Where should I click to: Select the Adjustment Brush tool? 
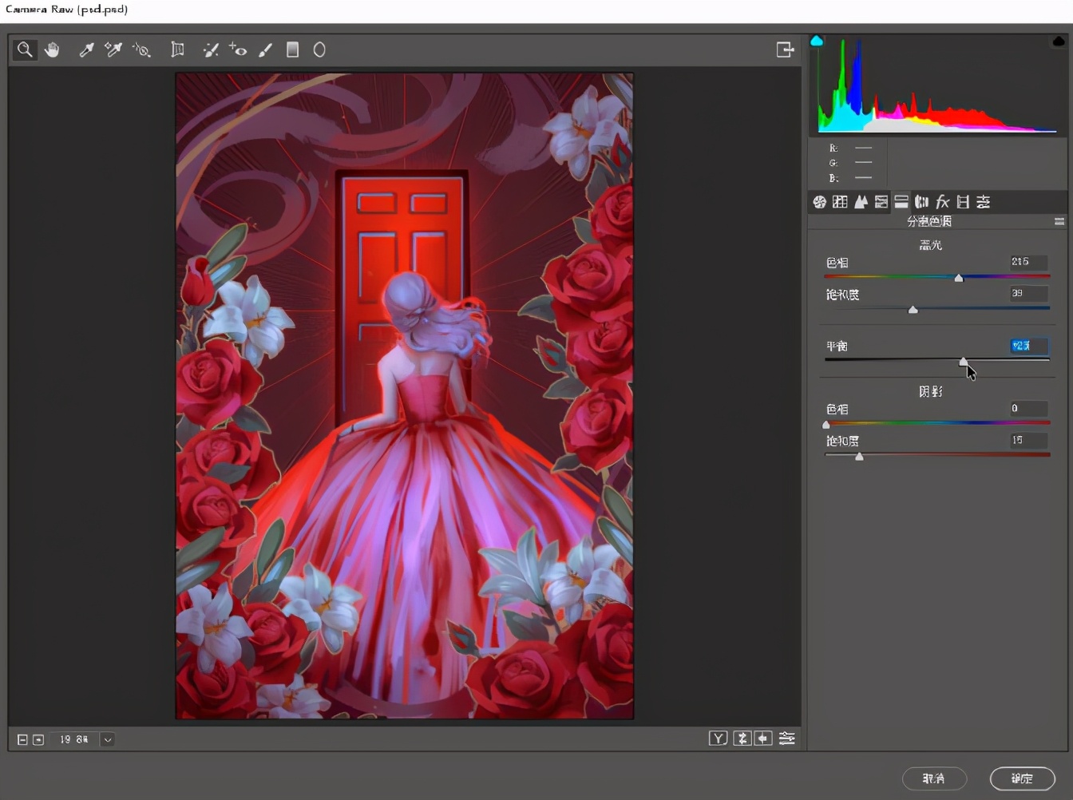[266, 50]
